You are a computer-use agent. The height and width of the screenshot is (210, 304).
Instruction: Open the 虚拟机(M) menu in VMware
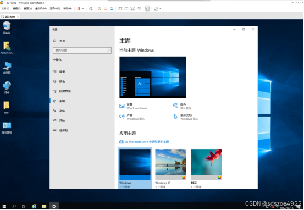point(41,9)
